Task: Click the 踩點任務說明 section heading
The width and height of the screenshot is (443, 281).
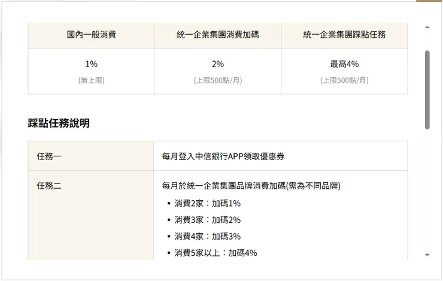Action: (59, 123)
